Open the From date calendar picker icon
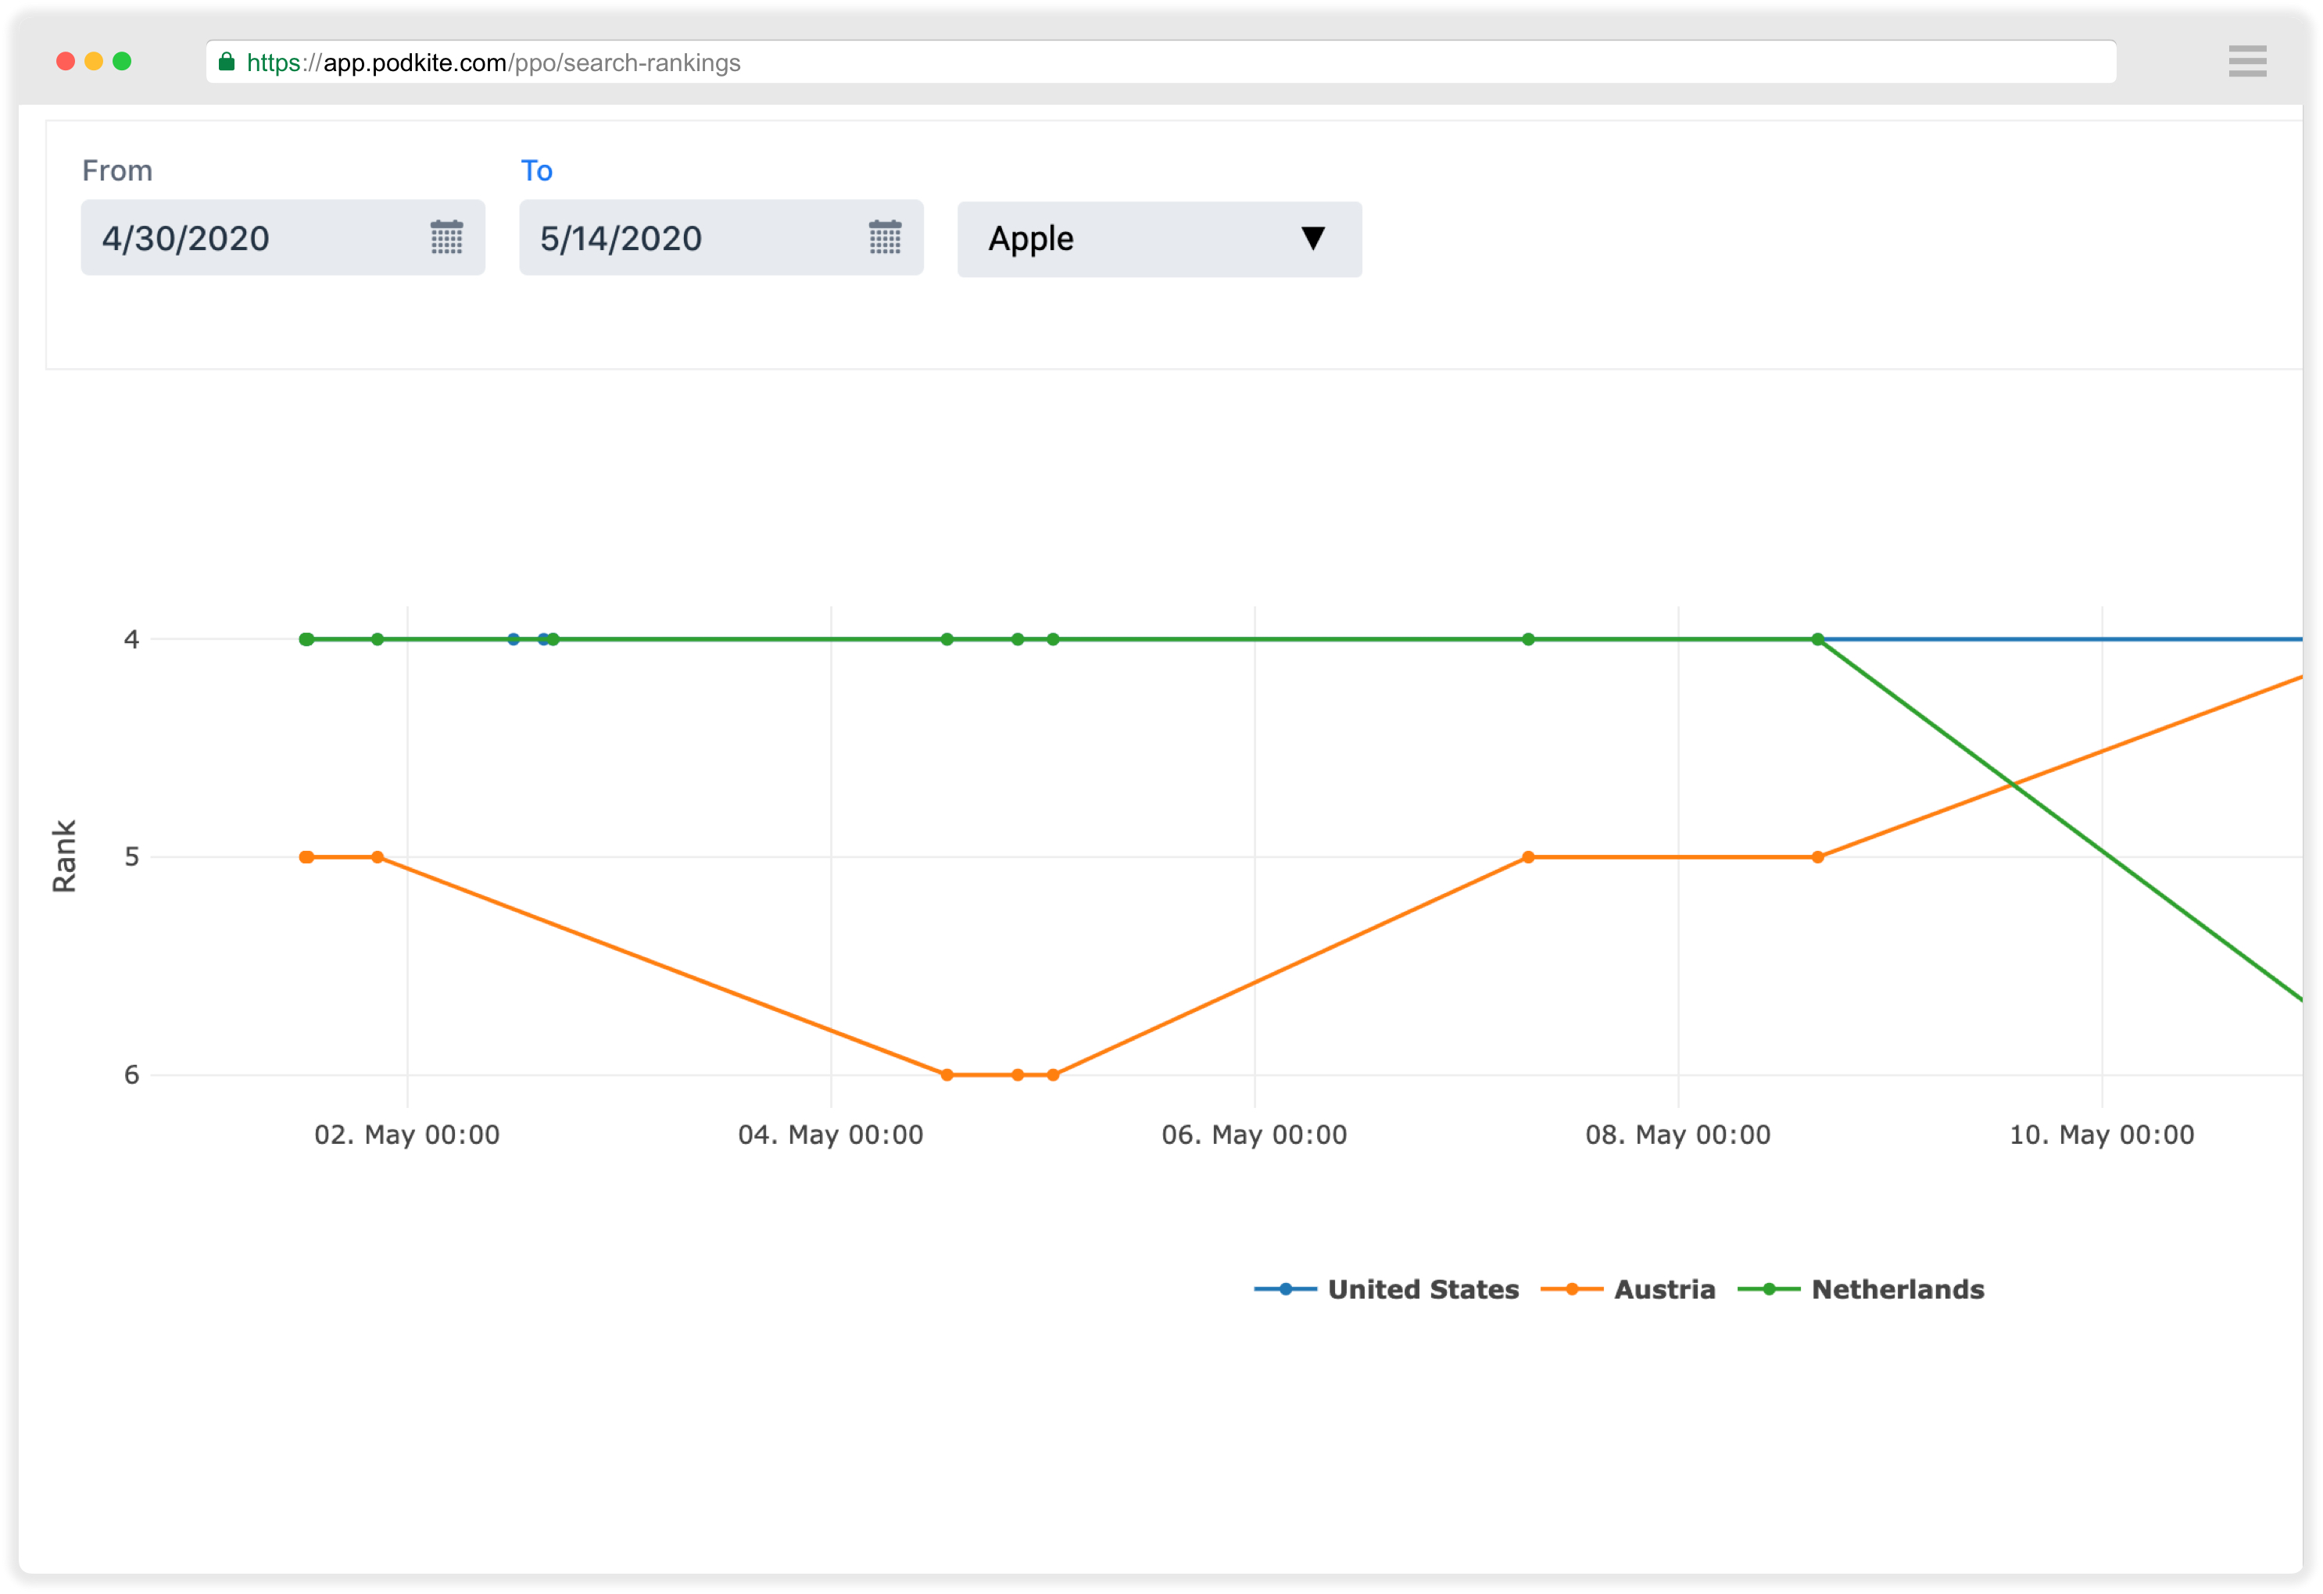 (446, 238)
